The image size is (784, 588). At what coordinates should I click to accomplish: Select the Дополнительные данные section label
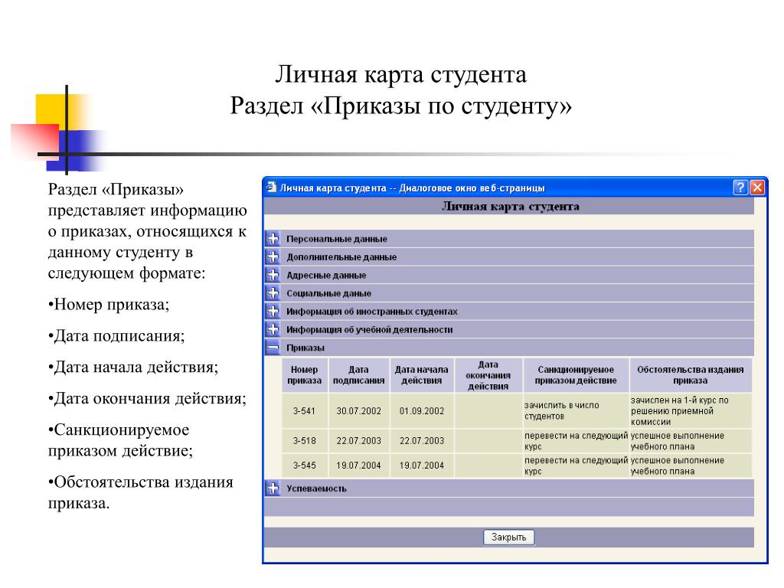pos(341,257)
